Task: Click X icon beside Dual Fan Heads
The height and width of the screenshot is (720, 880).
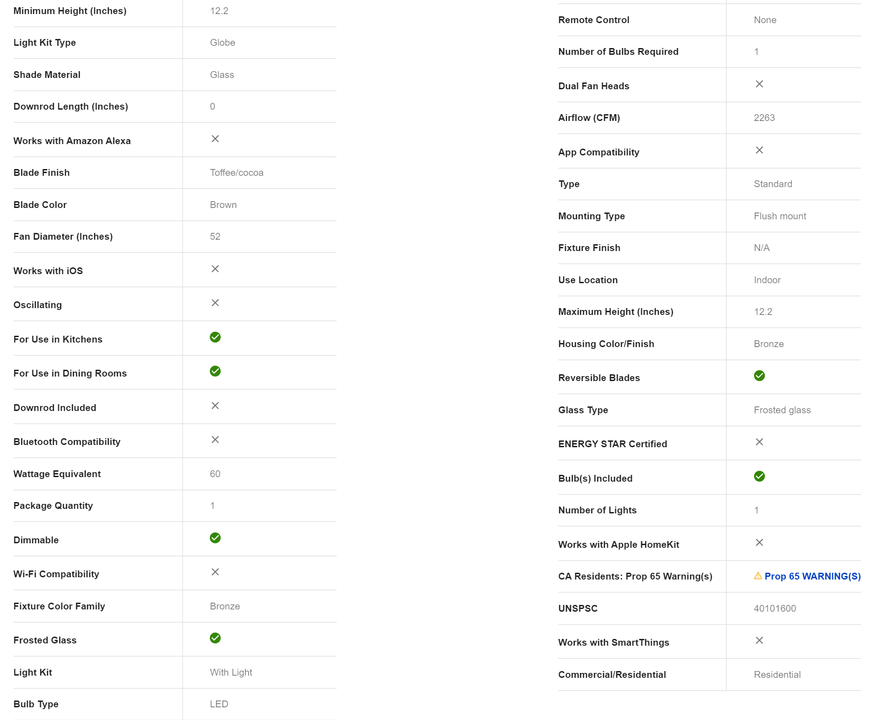Action: click(x=759, y=84)
